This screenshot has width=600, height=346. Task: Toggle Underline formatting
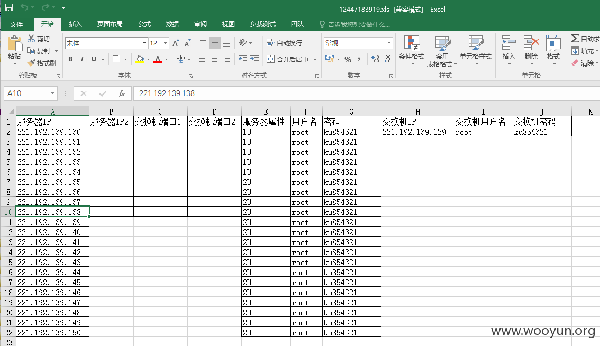click(x=94, y=59)
